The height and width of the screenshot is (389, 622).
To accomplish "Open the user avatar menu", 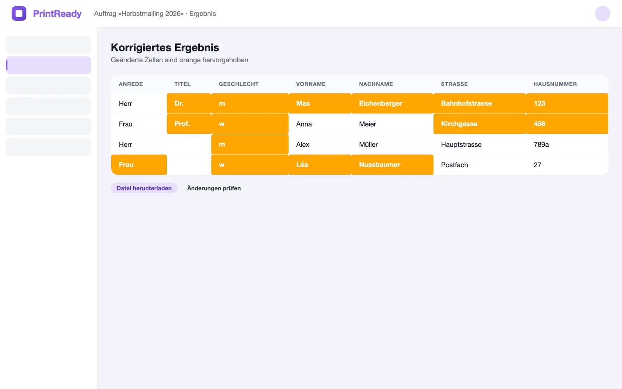I will click(x=602, y=14).
